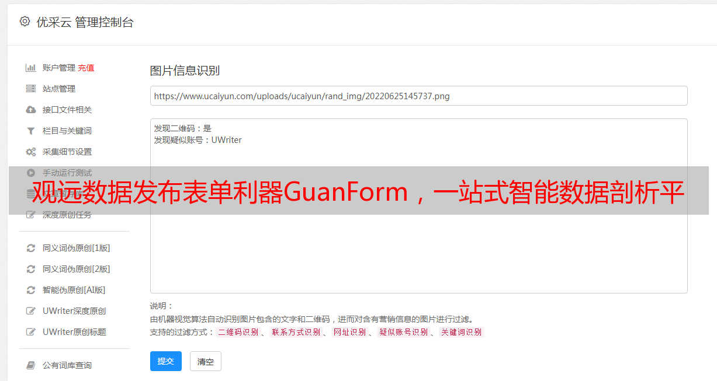Click the 关键词识别 filter tag
The width and height of the screenshot is (717, 381).
[x=462, y=332]
